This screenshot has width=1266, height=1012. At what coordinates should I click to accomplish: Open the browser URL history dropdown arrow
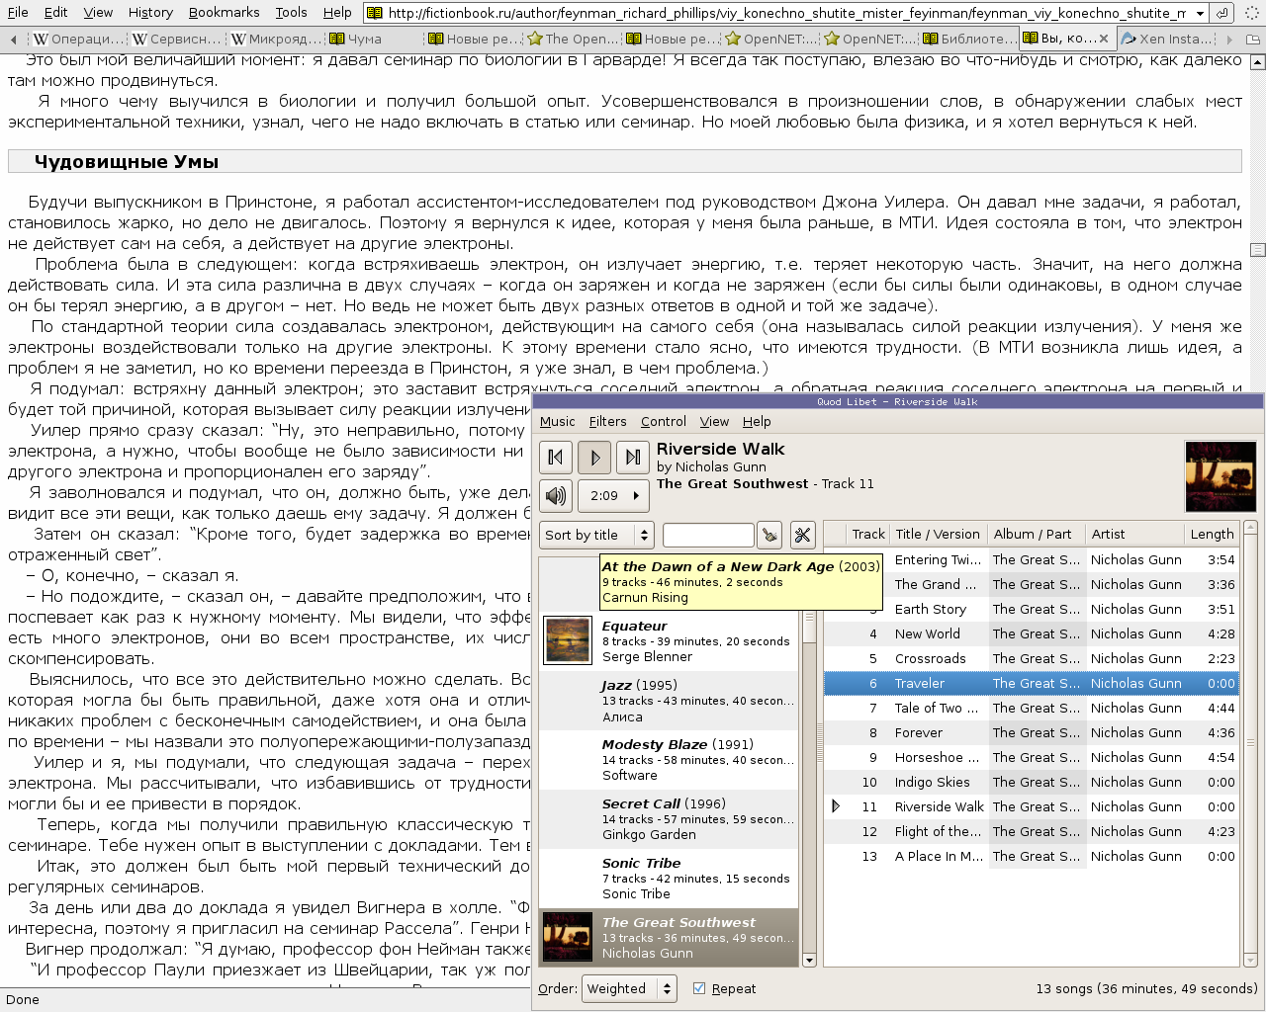point(1200,13)
